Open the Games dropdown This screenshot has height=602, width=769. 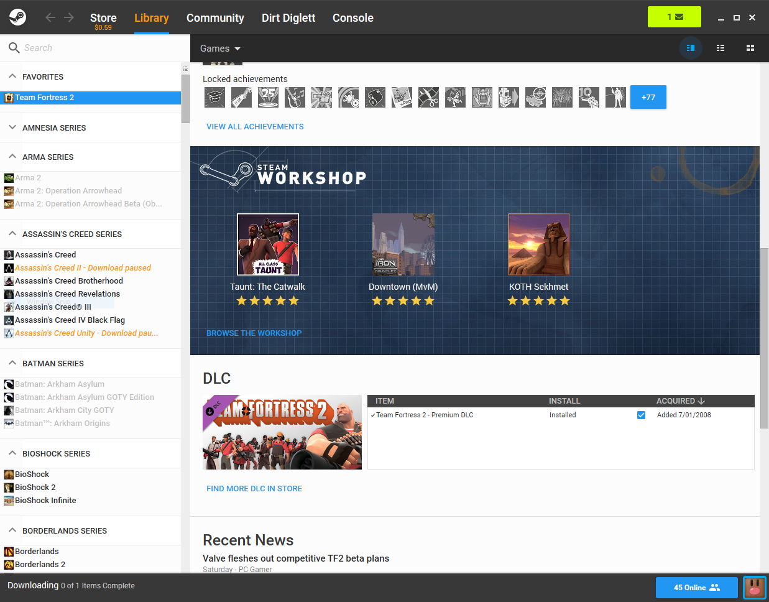(x=219, y=48)
